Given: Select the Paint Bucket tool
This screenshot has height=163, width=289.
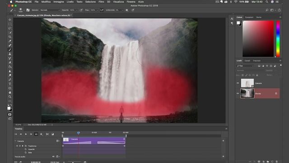Looking at the screenshot, I should (10, 67).
